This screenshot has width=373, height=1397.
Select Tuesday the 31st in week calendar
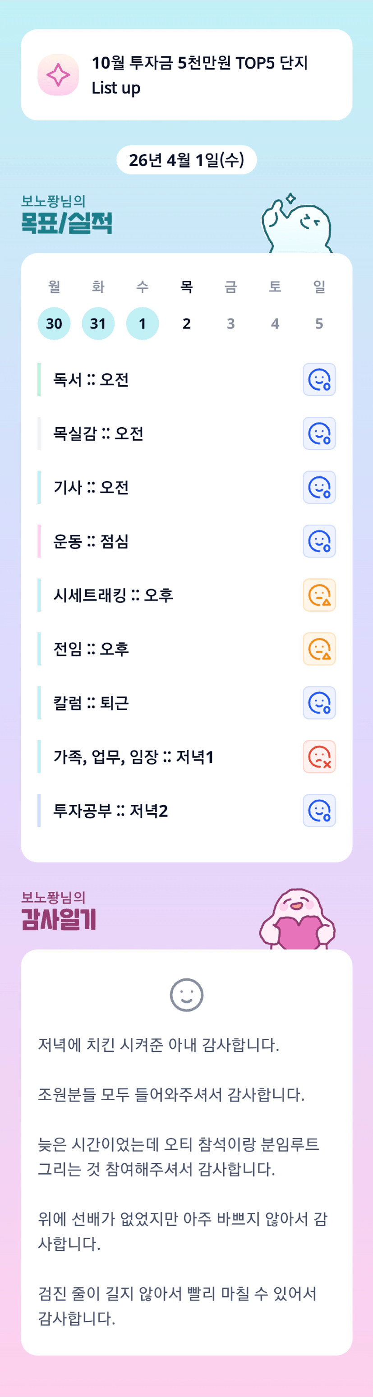(98, 324)
